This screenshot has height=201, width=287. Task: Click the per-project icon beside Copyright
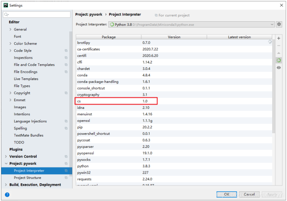tap(66, 93)
